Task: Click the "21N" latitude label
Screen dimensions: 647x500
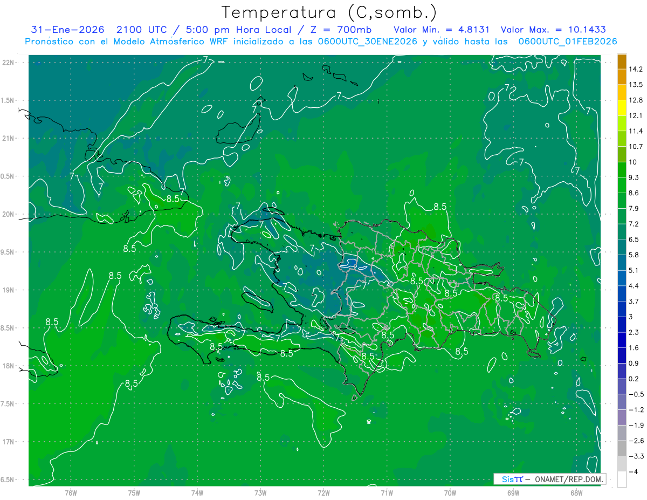Action: [x=9, y=138]
